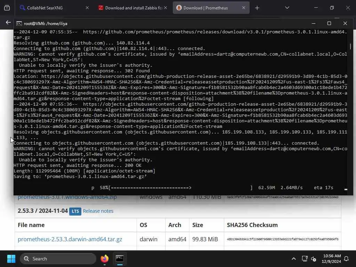Image resolution: width=356 pixels, height=267 pixels.
Task: Open Firefox from the taskbar
Action: 104,259
